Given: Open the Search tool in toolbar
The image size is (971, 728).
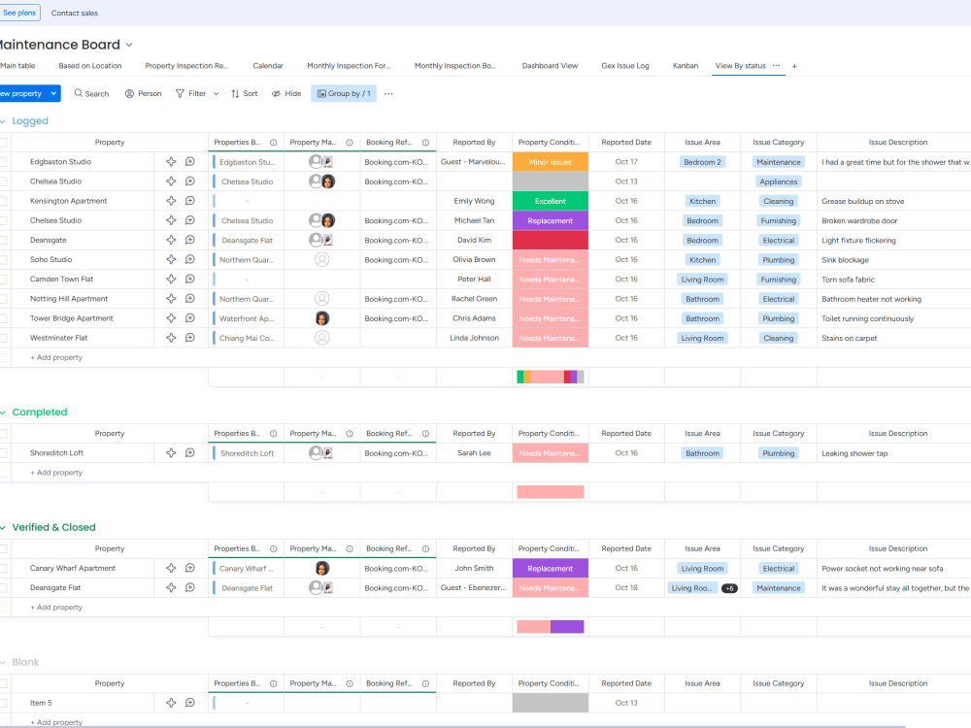Looking at the screenshot, I should 91,93.
